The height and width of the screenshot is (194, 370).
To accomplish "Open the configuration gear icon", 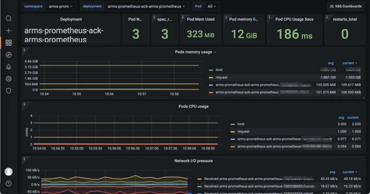I will click(9, 79).
